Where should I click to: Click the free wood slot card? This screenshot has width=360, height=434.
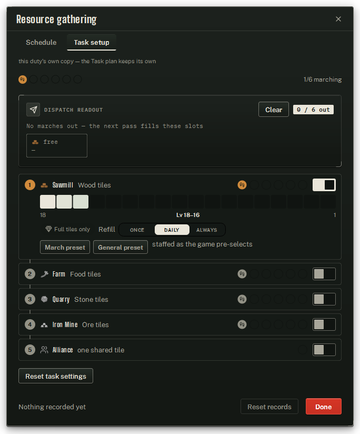tap(57, 145)
